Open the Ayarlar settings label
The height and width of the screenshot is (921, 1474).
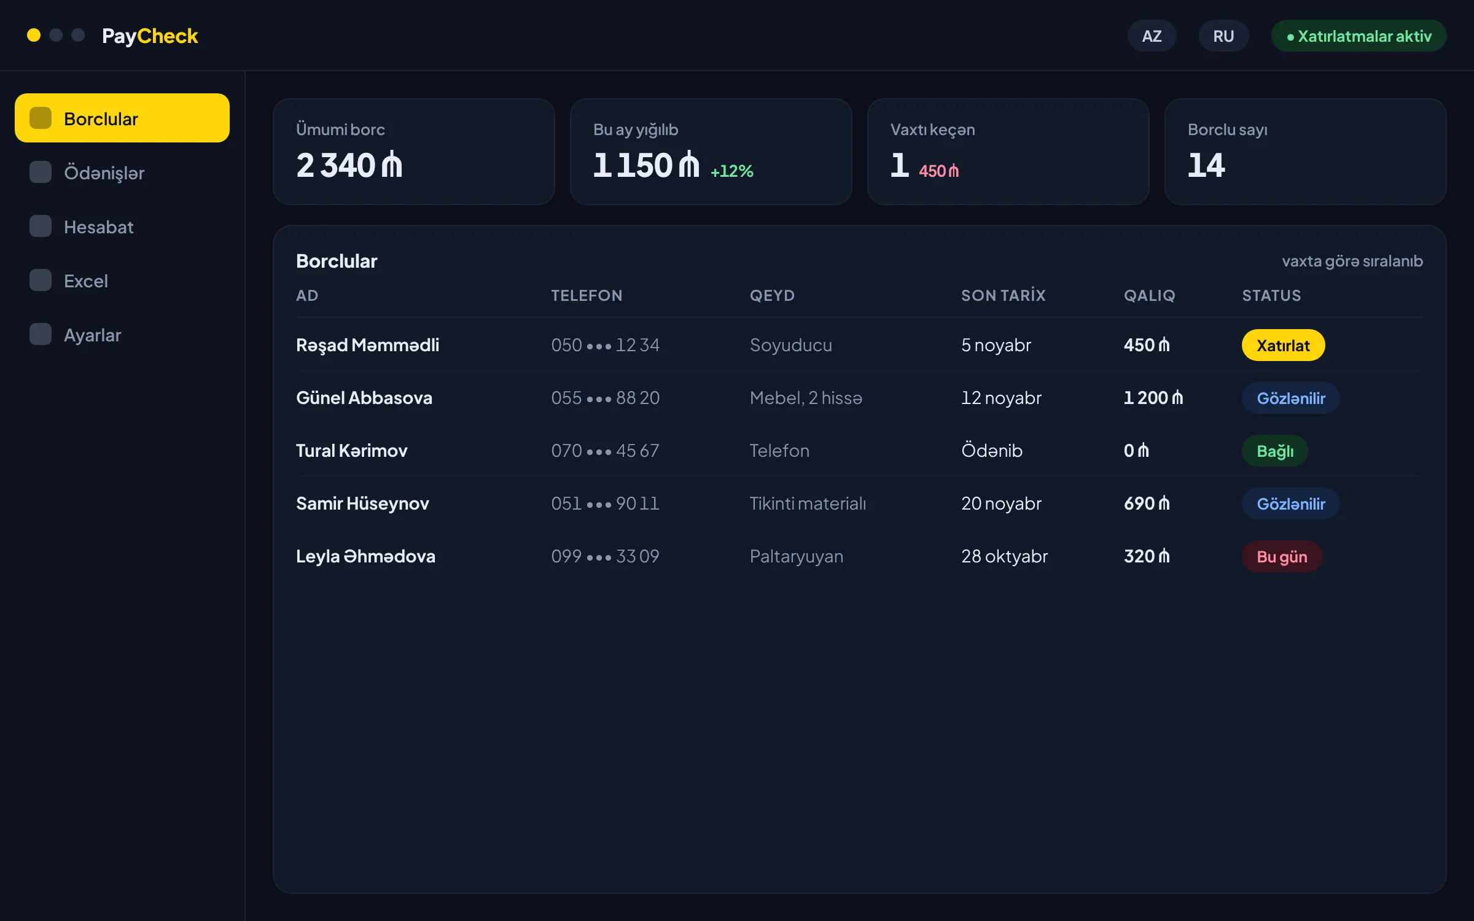pyautogui.click(x=92, y=335)
